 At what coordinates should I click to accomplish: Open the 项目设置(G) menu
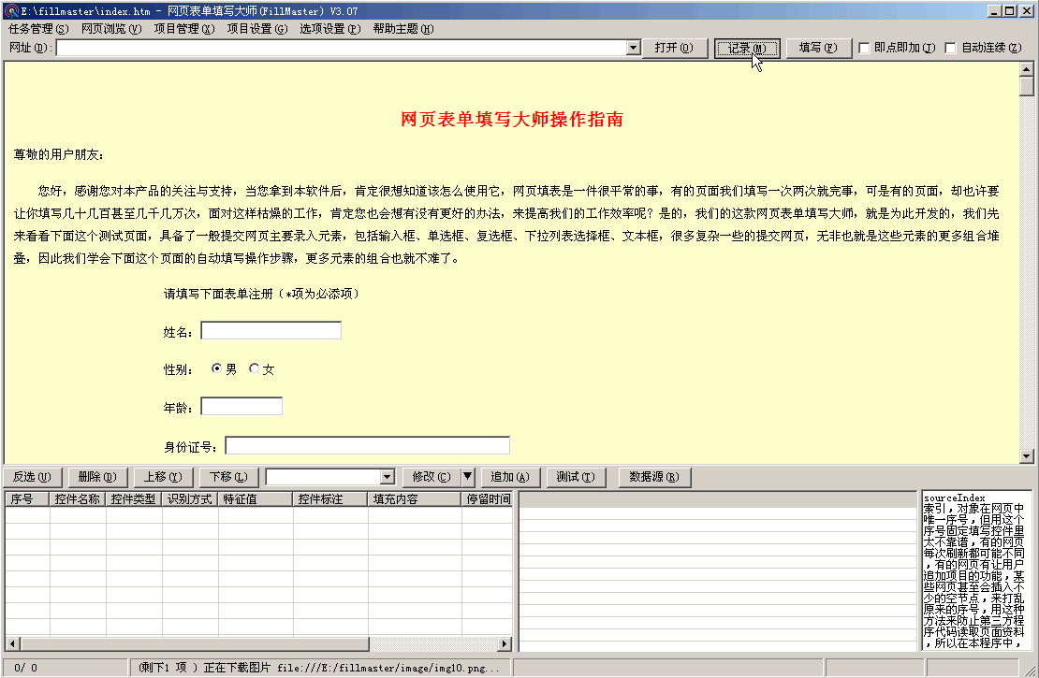click(x=257, y=29)
